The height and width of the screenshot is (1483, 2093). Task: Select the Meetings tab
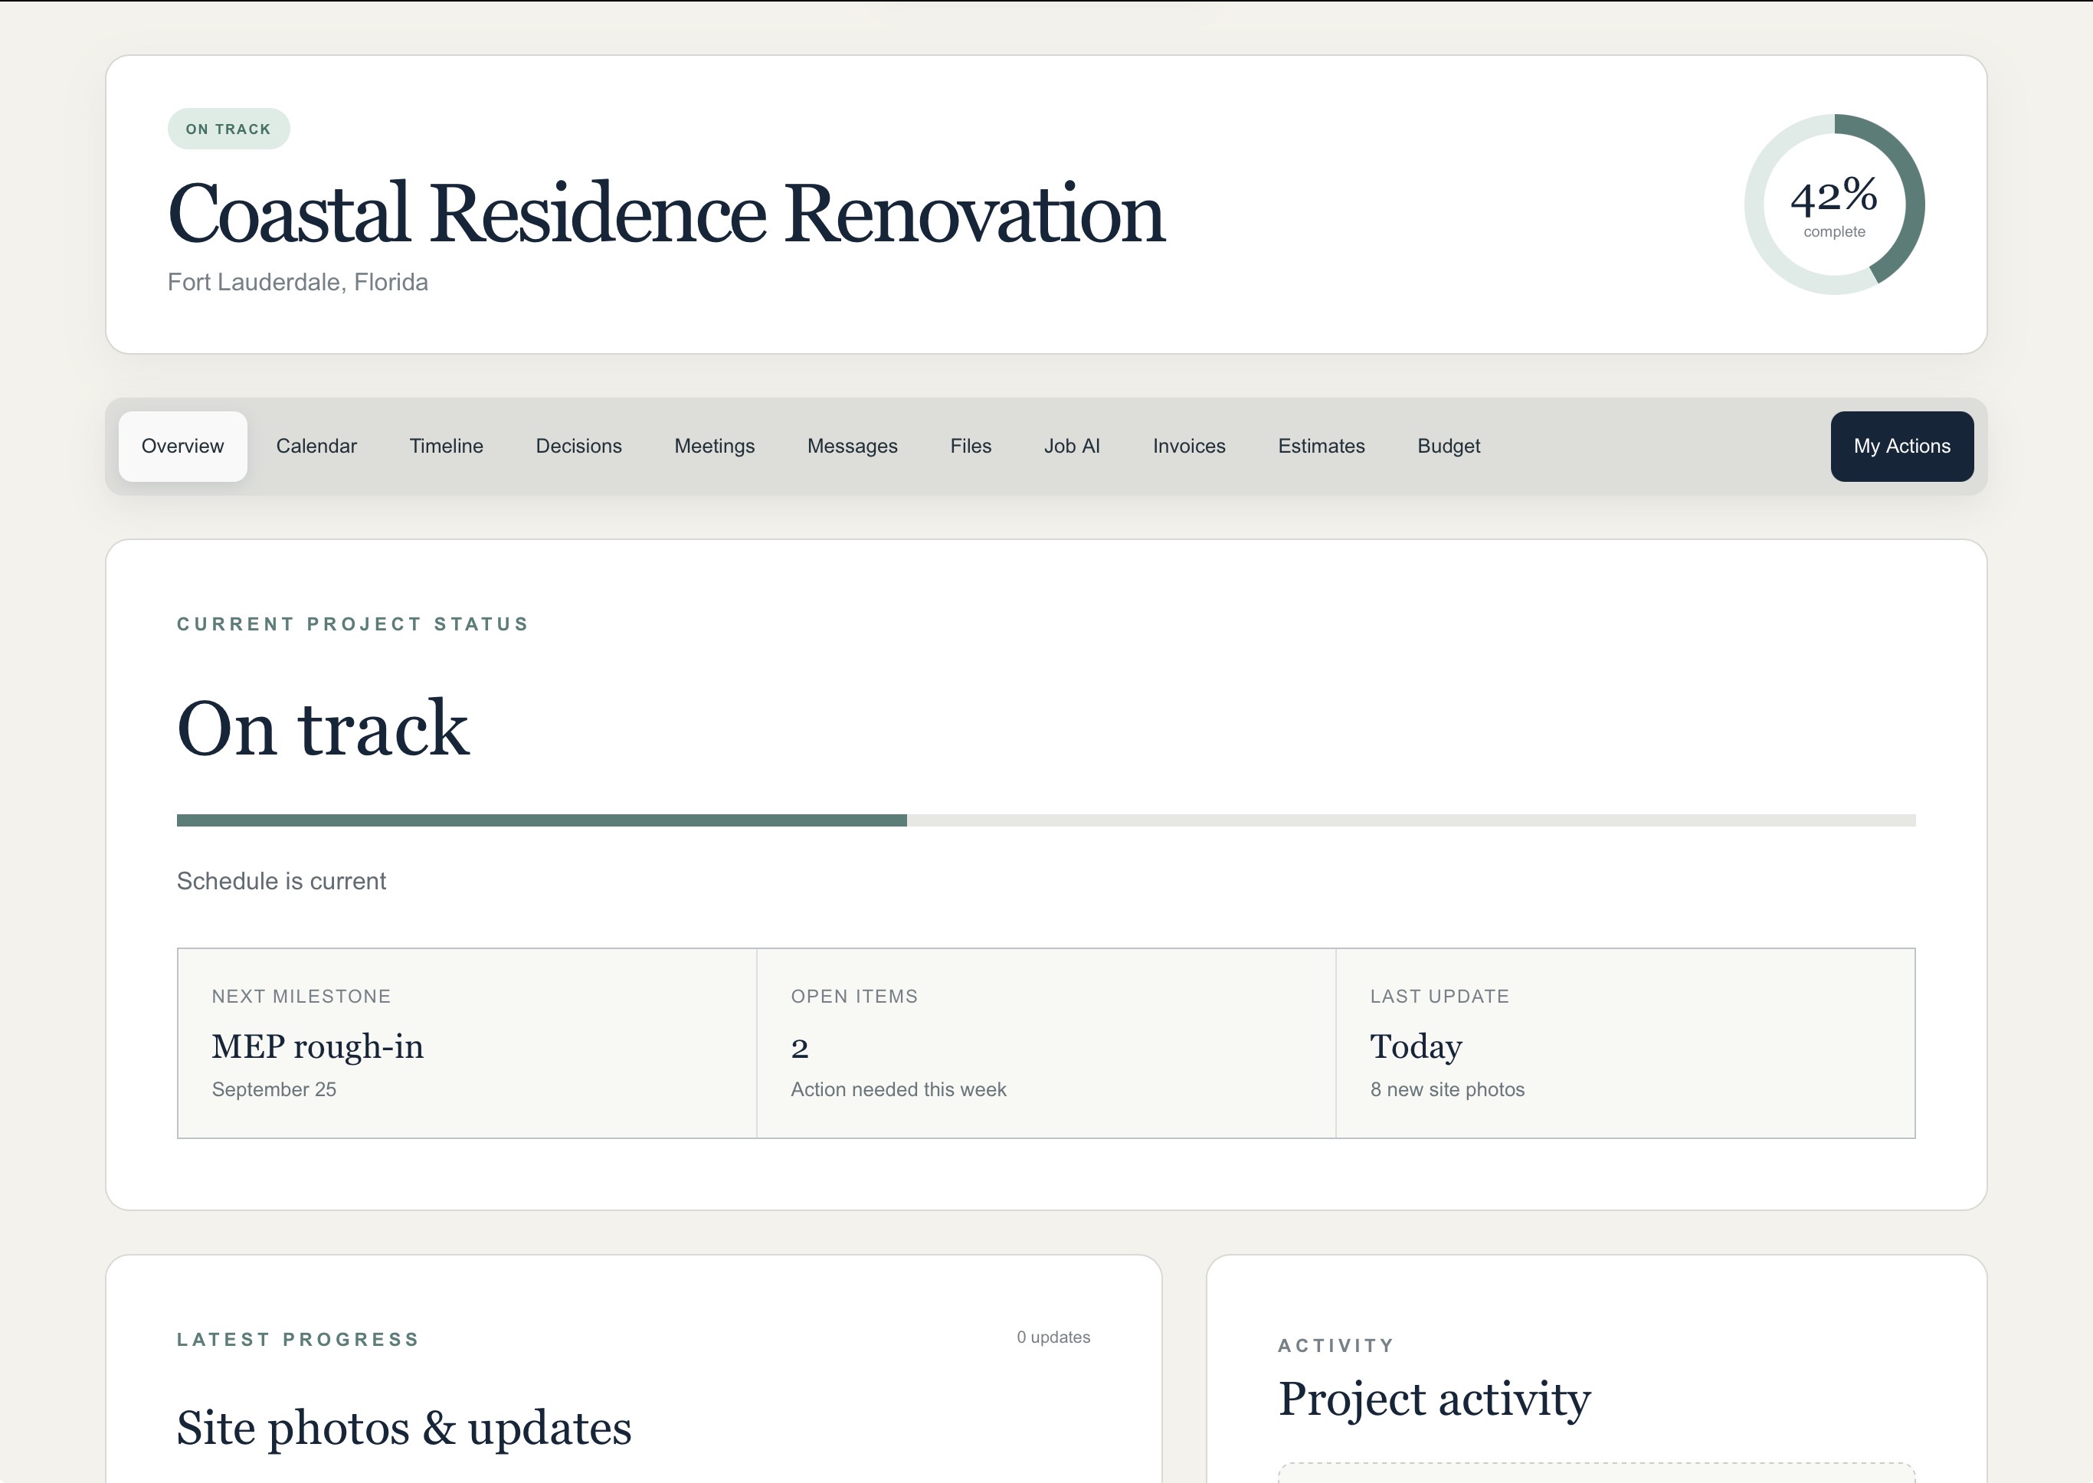[x=714, y=446]
